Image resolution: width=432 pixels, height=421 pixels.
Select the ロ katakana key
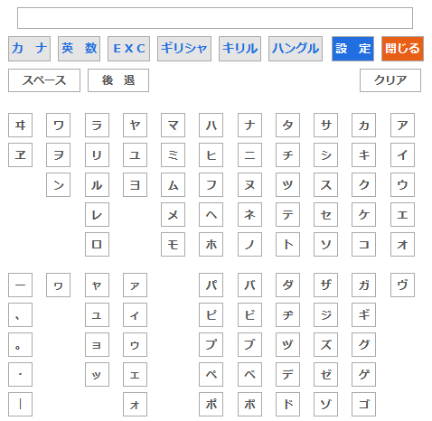(97, 245)
